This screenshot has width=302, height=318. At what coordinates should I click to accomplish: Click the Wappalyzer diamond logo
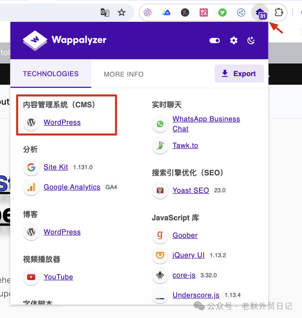point(35,40)
